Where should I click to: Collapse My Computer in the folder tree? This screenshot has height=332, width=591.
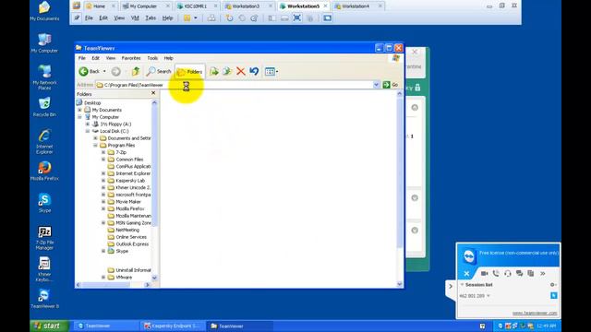pos(79,117)
